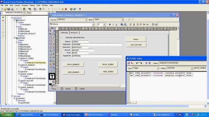Click the black line color swatch in palette

point(50,84)
